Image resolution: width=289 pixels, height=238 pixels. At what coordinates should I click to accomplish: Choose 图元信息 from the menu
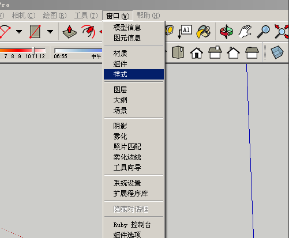coord(134,38)
